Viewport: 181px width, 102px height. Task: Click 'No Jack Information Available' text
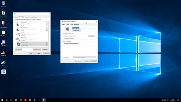71,43
